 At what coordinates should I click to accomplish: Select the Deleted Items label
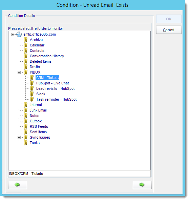coord(41,61)
